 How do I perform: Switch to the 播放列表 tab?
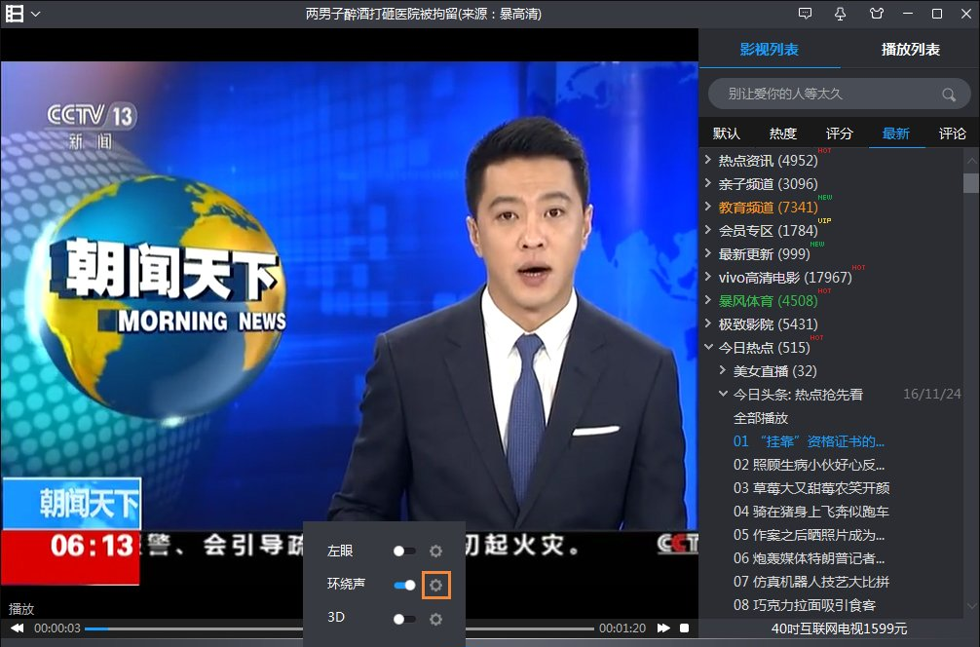(910, 50)
